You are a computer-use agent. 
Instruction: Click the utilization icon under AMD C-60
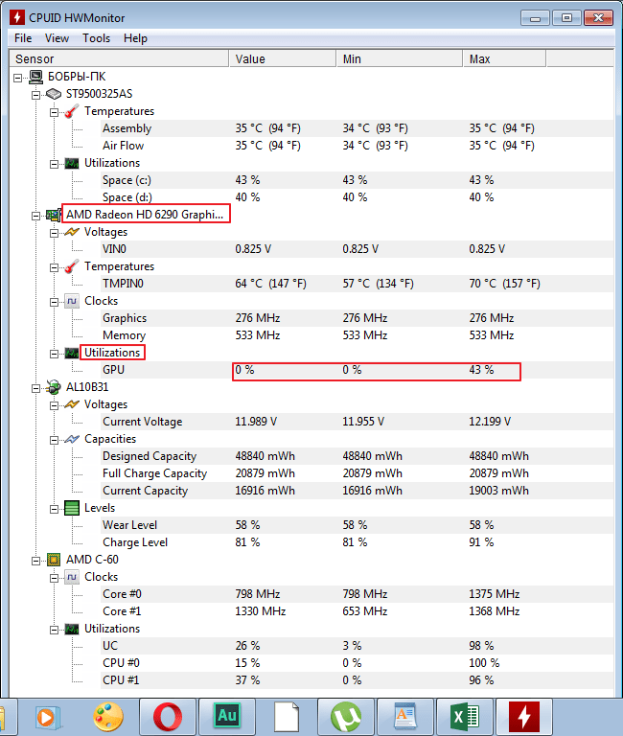pos(72,629)
